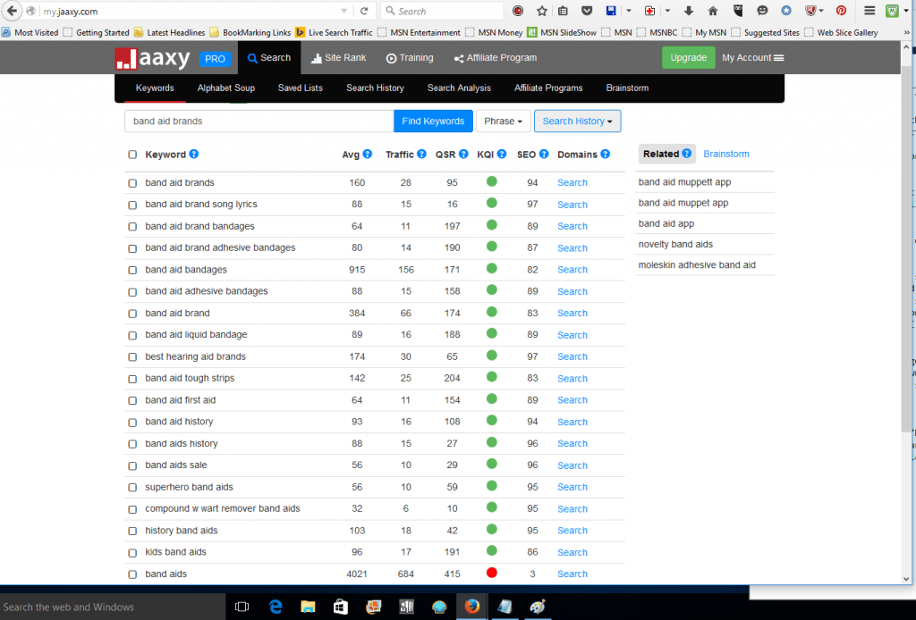The width and height of the screenshot is (916, 620).
Task: Click the Firefox home icon
Action: (713, 12)
